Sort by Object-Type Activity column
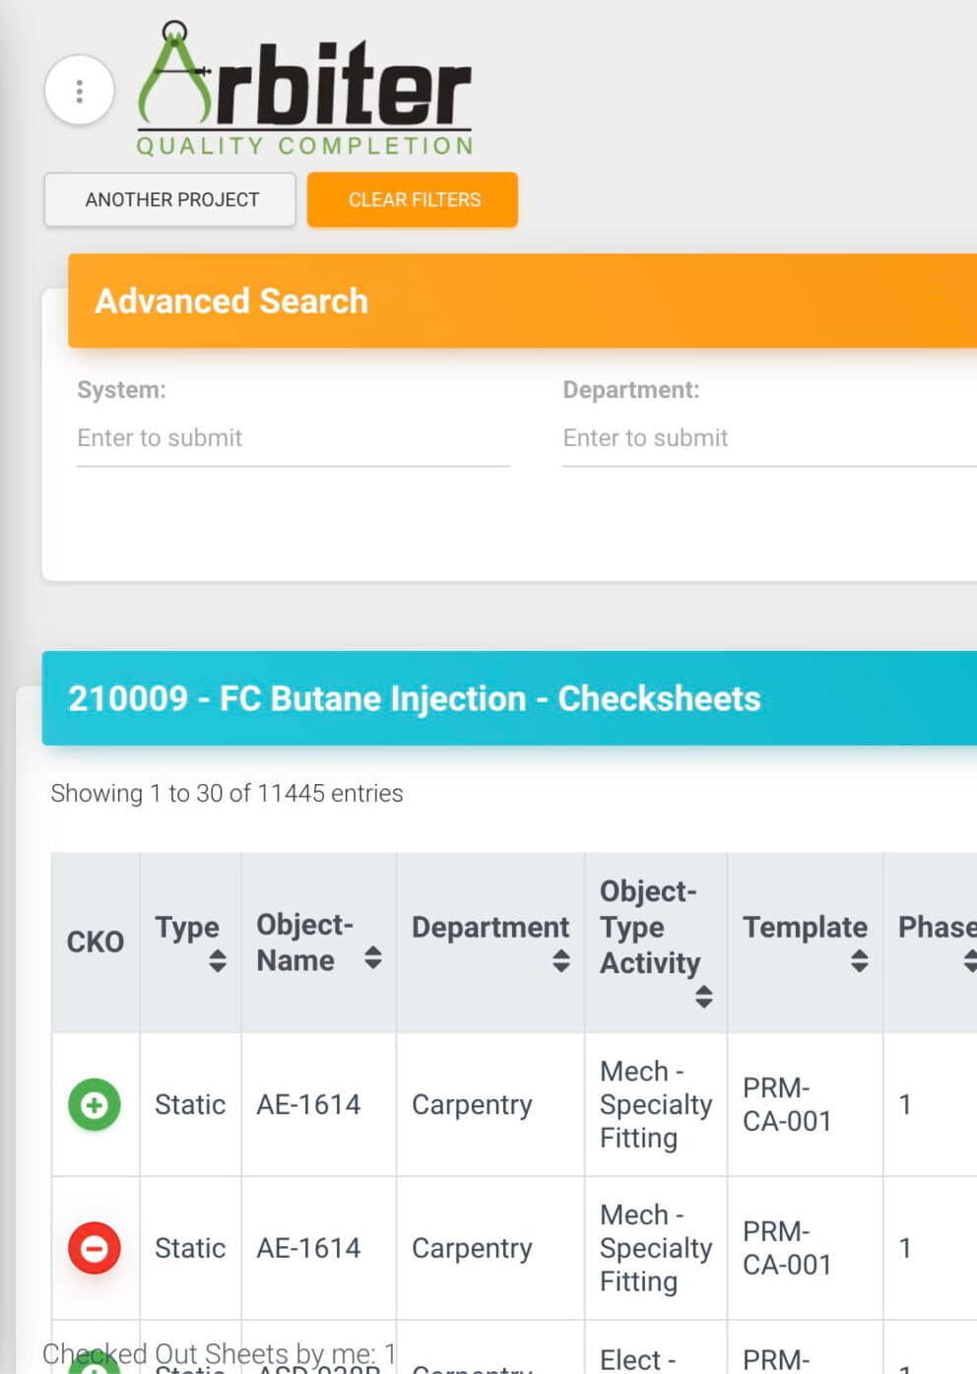This screenshot has height=1374, width=977. point(703,996)
